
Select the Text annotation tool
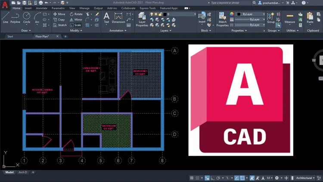pyautogui.click(x=106, y=18)
